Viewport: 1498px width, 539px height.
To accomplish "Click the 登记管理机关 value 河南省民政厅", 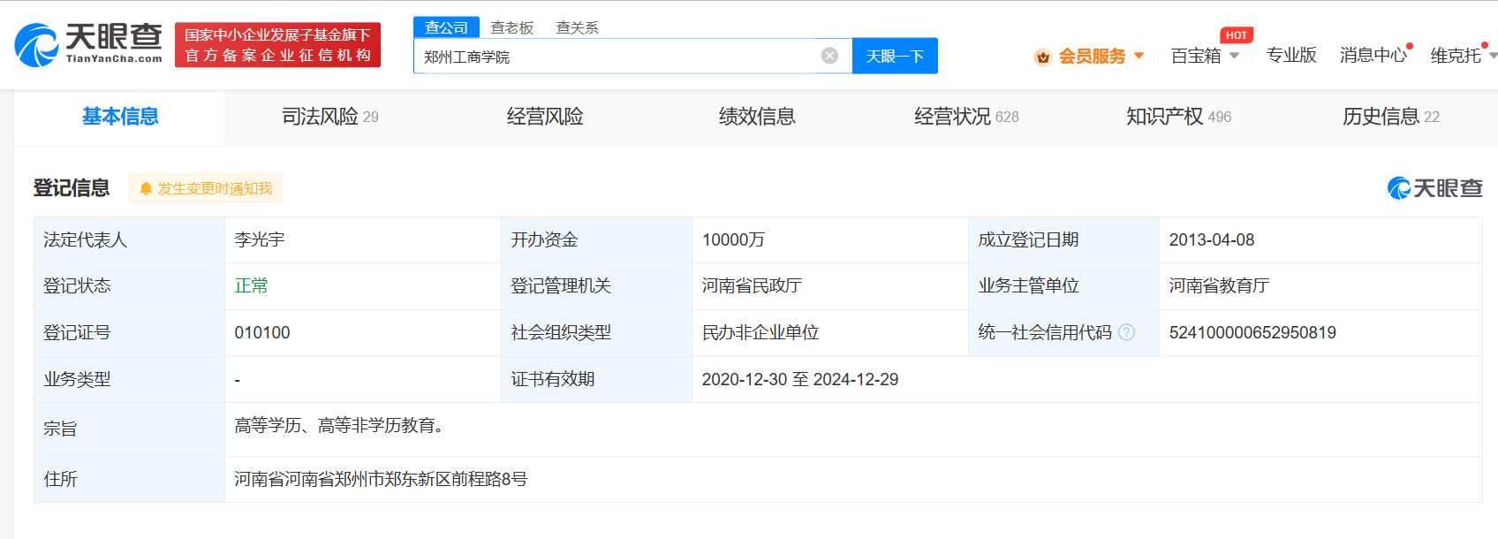I will tap(752, 285).
